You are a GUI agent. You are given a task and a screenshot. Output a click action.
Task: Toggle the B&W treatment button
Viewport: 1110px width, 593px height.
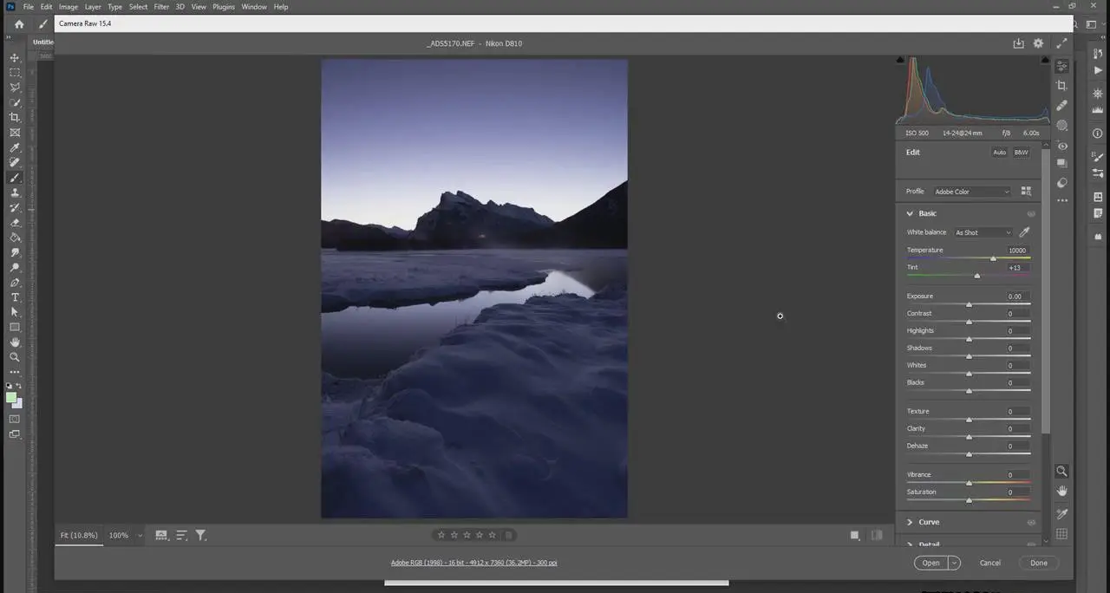(1022, 153)
